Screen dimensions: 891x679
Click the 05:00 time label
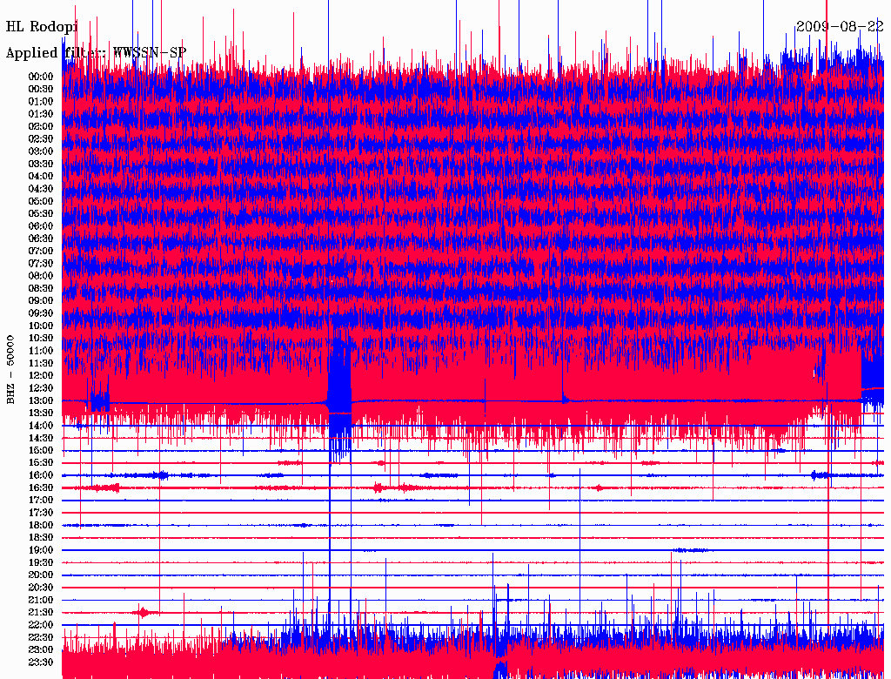point(40,201)
